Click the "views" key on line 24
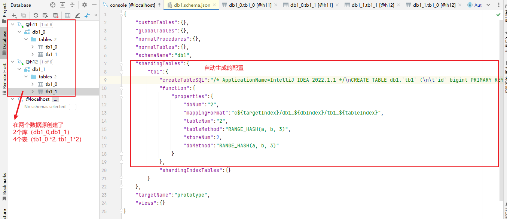Screen dimensions: 507x219 click(145, 203)
